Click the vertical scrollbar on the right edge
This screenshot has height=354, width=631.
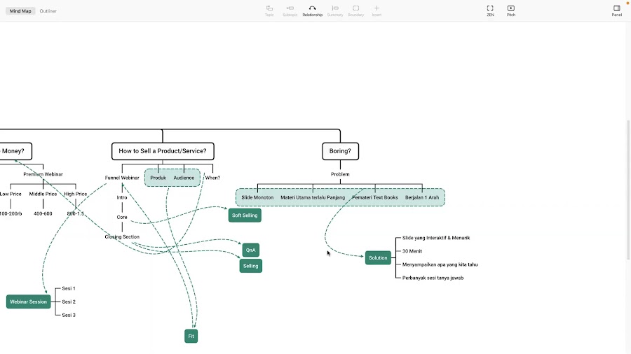pos(628,190)
